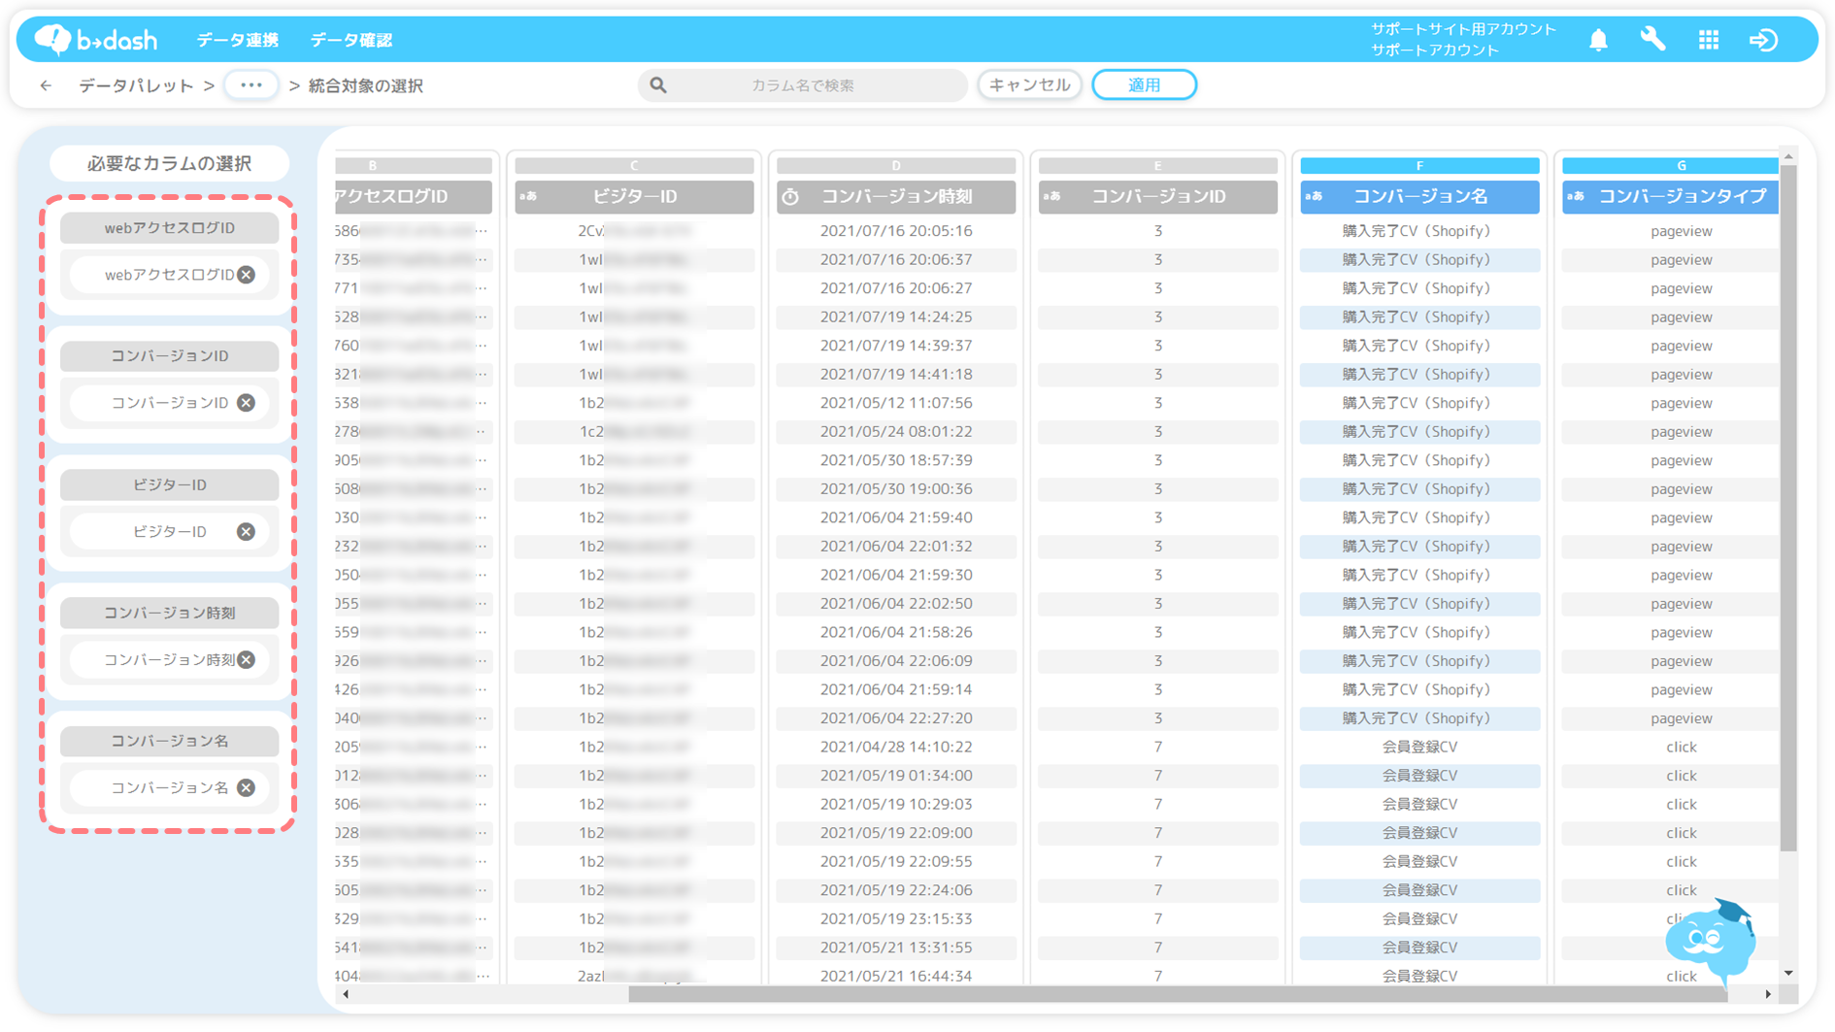This screenshot has height=1032, width=1835.
Task: Click text-type icon in コンバージョン名 header
Action: point(1314,196)
